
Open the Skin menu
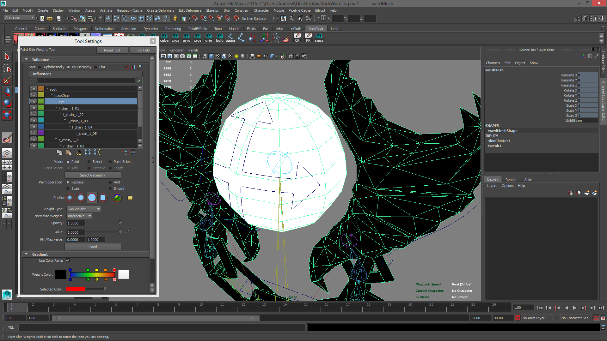coord(227,10)
